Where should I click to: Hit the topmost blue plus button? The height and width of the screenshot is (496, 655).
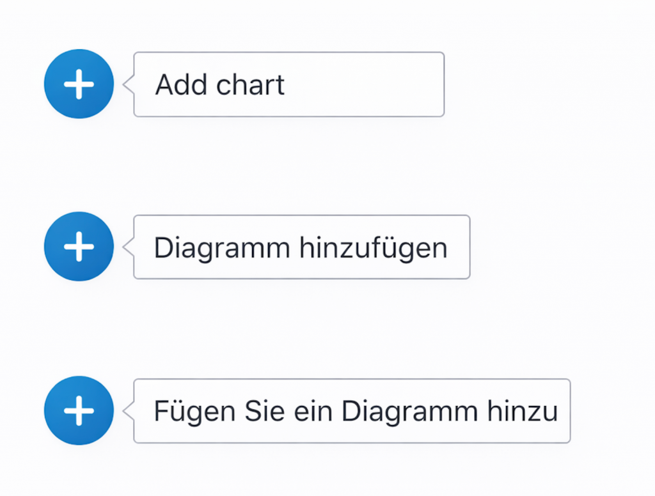(x=79, y=84)
